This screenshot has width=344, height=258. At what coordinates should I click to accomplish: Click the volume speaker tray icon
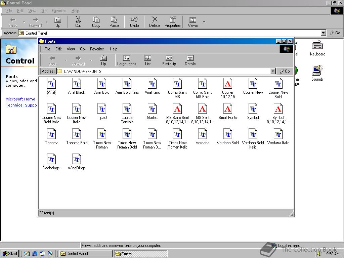[x=319, y=254]
